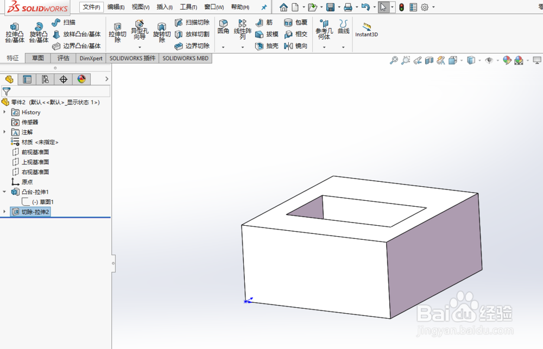Click the 异型孔向导 (Hole Wizard) icon
543x349 pixels.
(140, 30)
